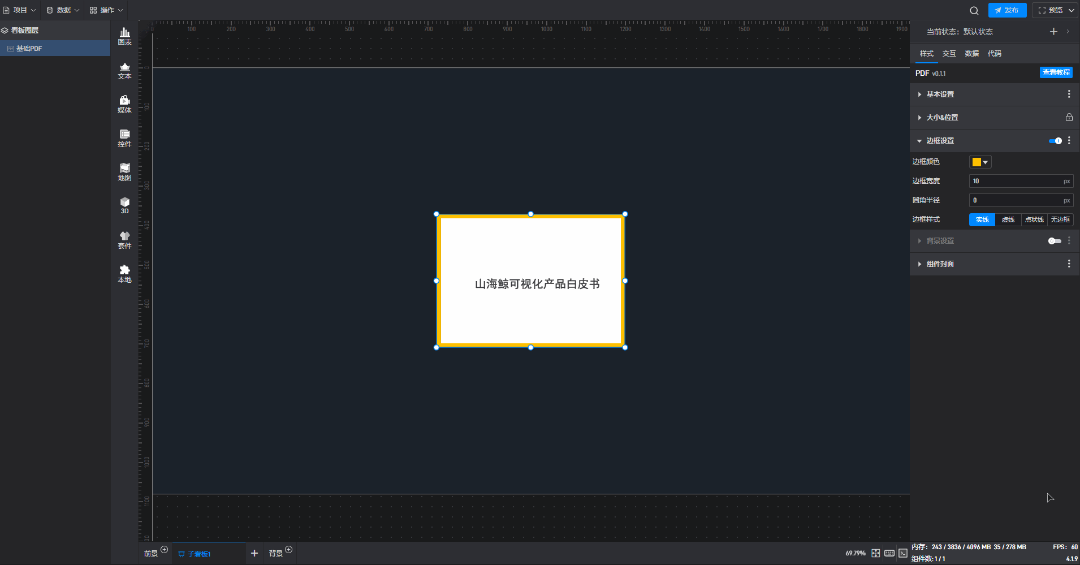
Task: Open the 控件 controls components icon
Action: click(x=124, y=139)
